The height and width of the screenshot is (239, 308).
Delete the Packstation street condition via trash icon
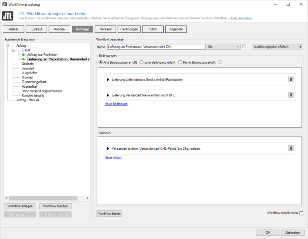pos(291,79)
